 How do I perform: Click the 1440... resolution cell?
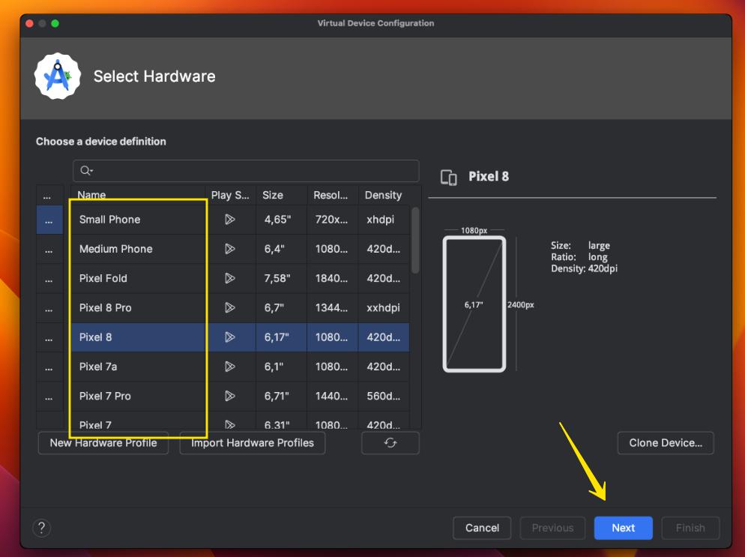pos(333,397)
